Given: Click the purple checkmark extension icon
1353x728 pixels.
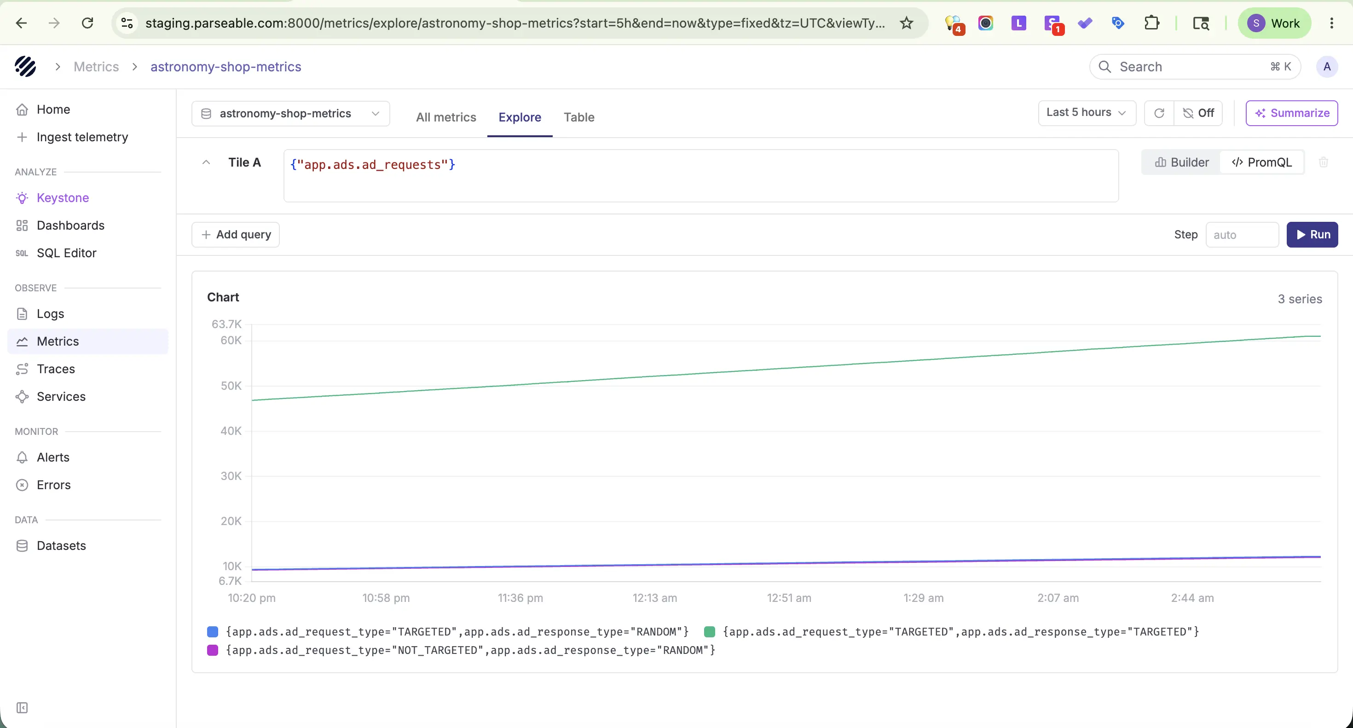Looking at the screenshot, I should (x=1085, y=23).
